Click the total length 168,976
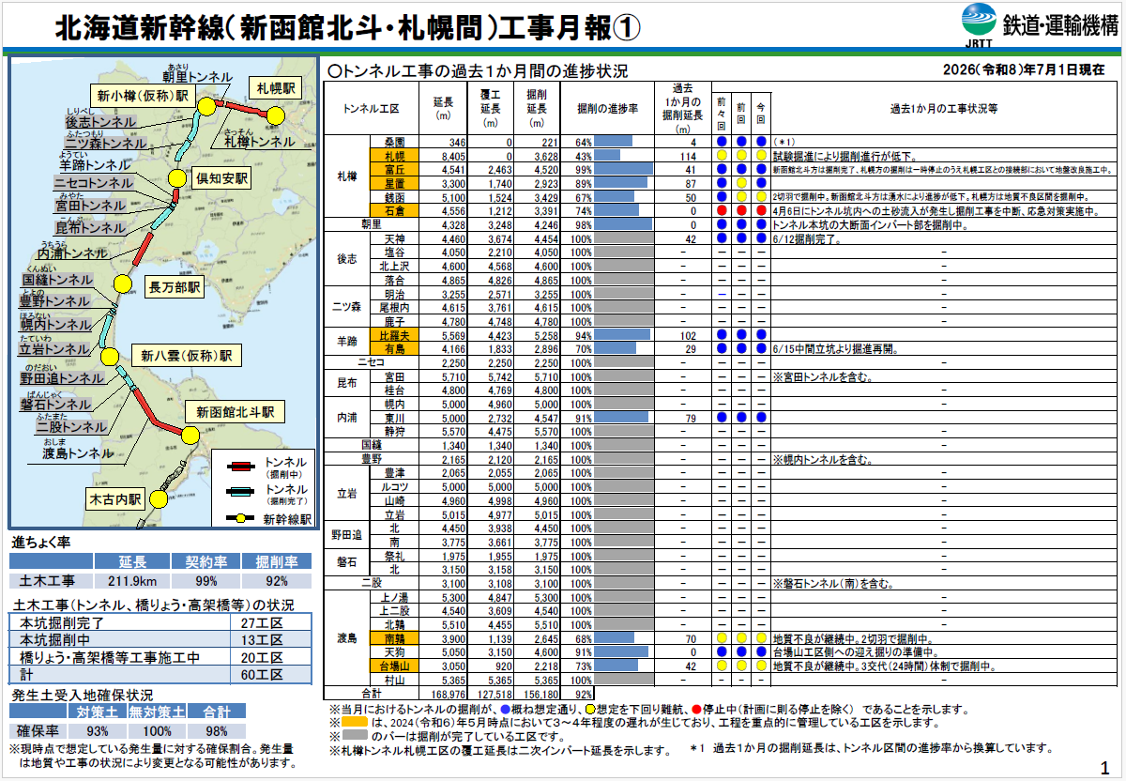The height and width of the screenshot is (781, 1126). coord(449,693)
